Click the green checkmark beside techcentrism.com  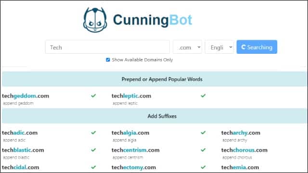[203, 150]
